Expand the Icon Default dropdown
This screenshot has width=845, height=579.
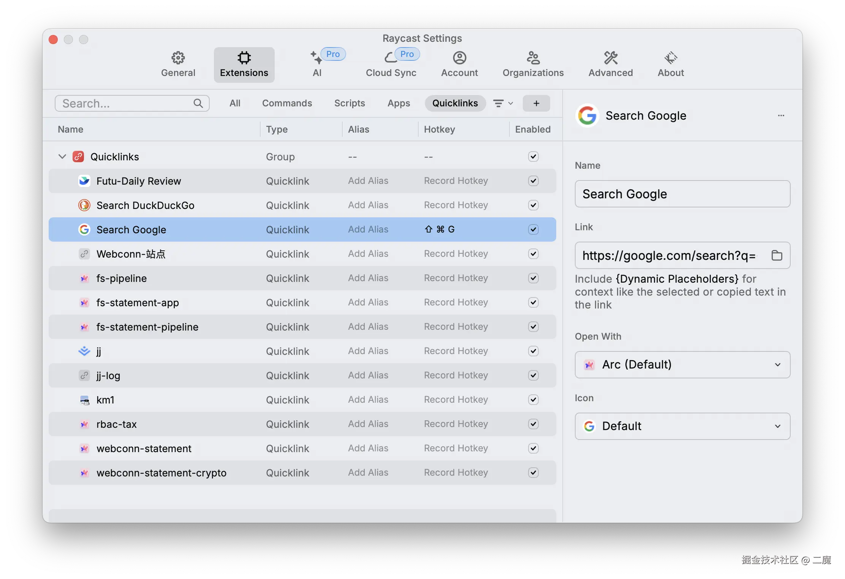pyautogui.click(x=682, y=426)
